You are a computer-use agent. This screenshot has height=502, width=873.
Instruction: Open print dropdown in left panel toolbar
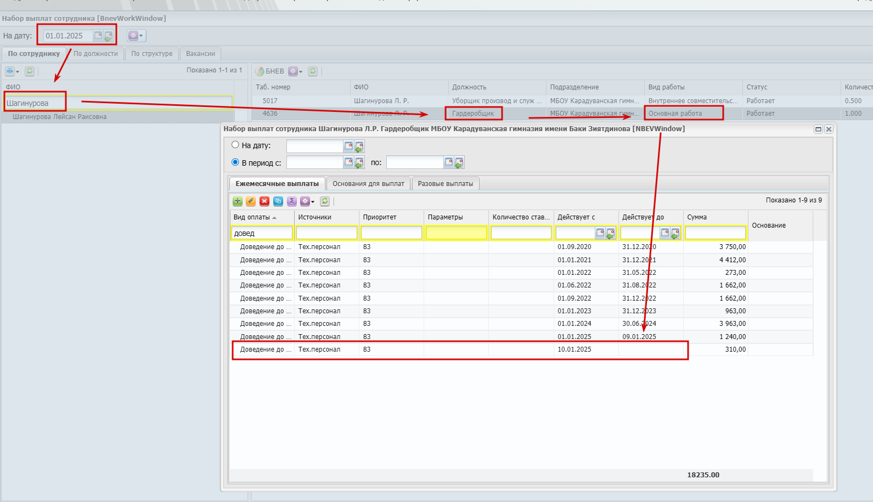[x=12, y=71]
